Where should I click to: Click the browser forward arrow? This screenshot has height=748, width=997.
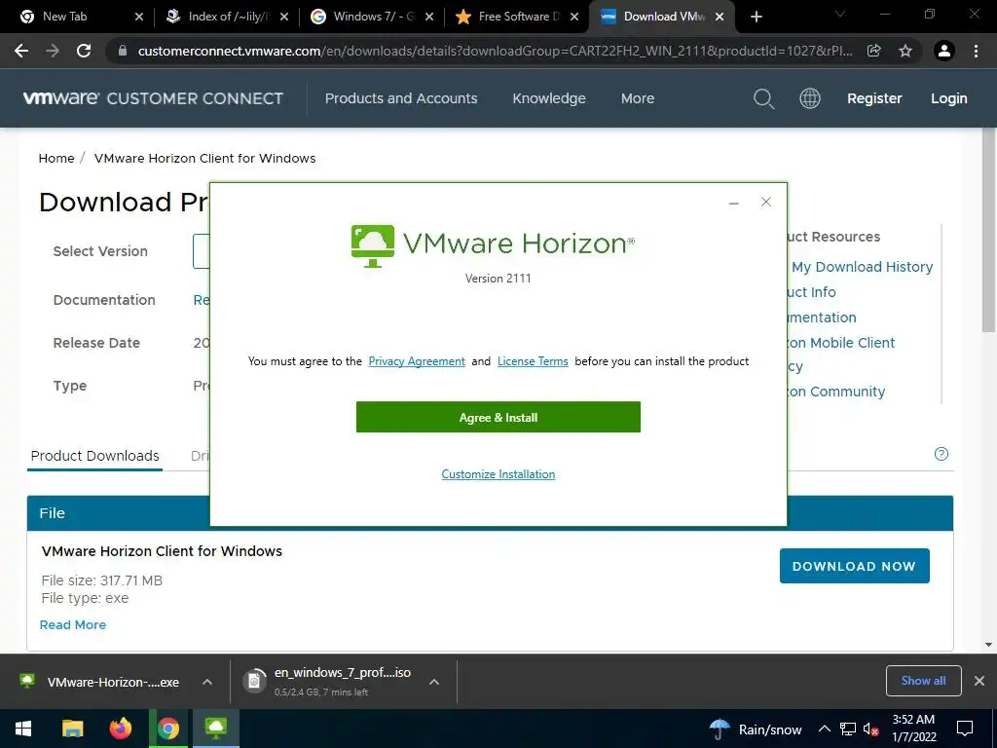click(53, 51)
